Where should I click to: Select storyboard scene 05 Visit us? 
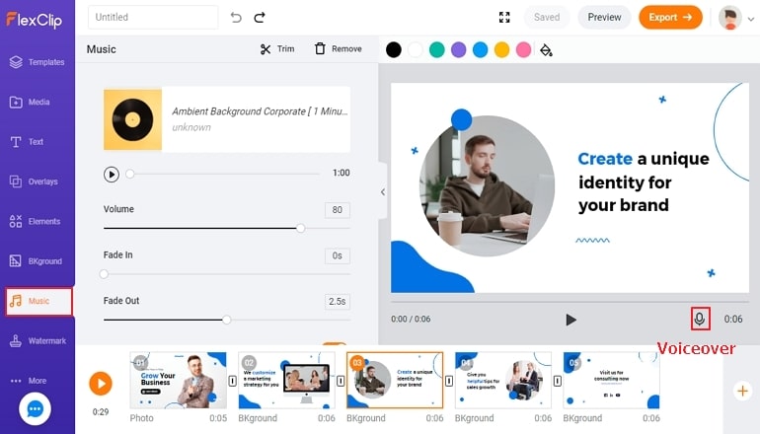point(611,380)
